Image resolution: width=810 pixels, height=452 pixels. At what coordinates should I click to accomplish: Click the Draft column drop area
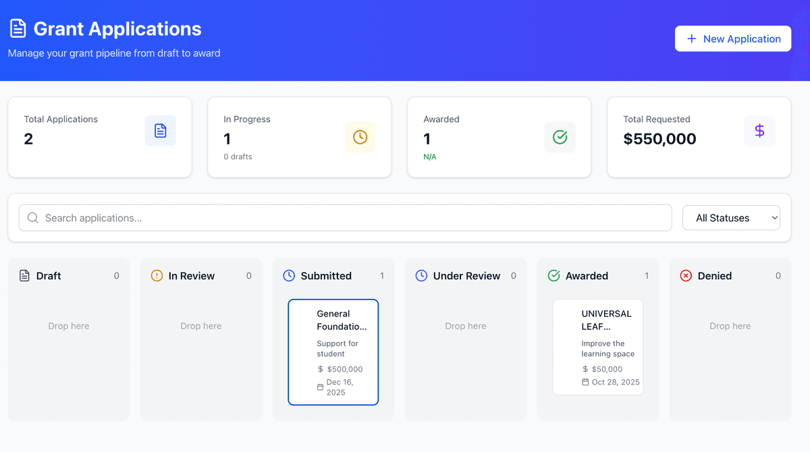click(69, 326)
